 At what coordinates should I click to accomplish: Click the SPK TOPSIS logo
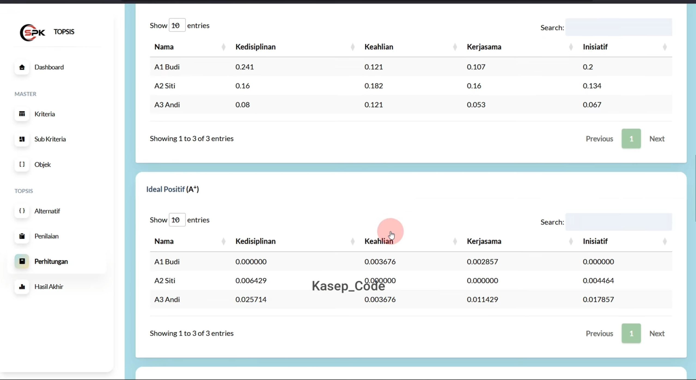[x=47, y=32]
